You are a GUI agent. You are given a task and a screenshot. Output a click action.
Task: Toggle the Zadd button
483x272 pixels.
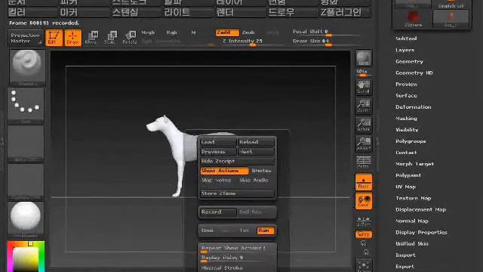227,32
